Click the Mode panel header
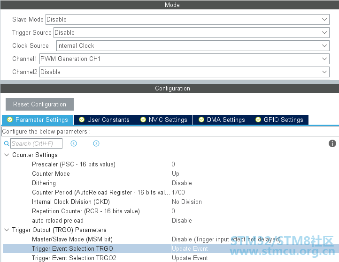This screenshot has width=339, height=262. tap(169, 5)
